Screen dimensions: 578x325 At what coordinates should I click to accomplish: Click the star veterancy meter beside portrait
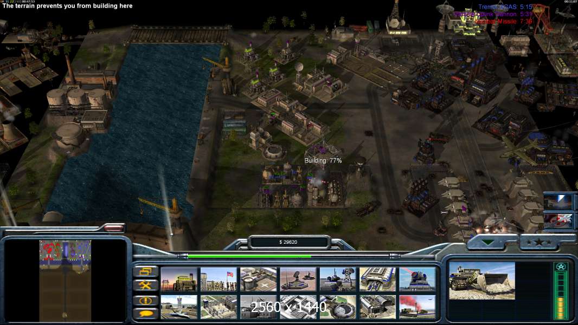click(561, 290)
